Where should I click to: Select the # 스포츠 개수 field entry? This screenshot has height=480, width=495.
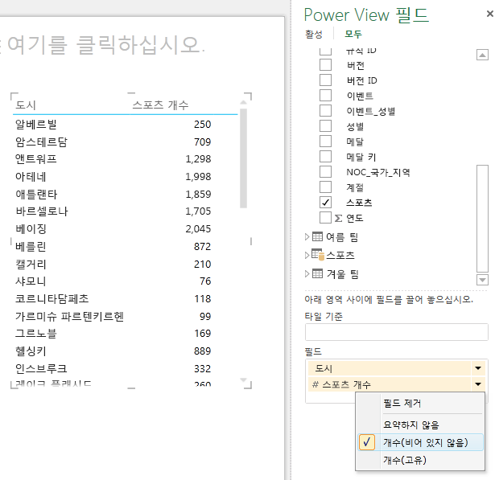[390, 384]
